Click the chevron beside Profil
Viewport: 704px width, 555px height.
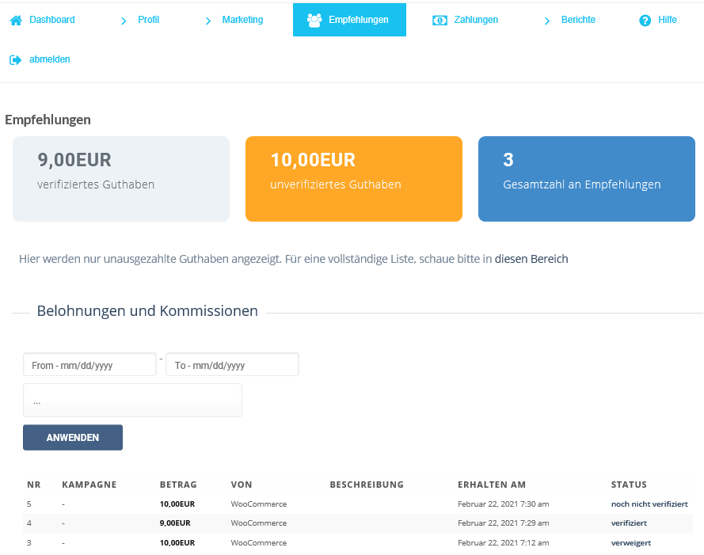pyautogui.click(x=124, y=21)
